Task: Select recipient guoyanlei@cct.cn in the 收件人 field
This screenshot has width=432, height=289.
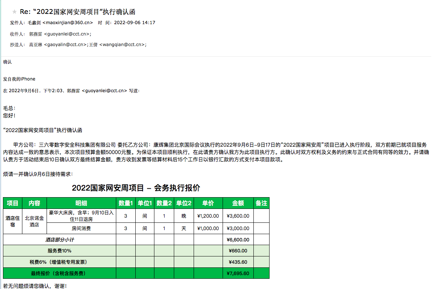Action: tap(67, 34)
